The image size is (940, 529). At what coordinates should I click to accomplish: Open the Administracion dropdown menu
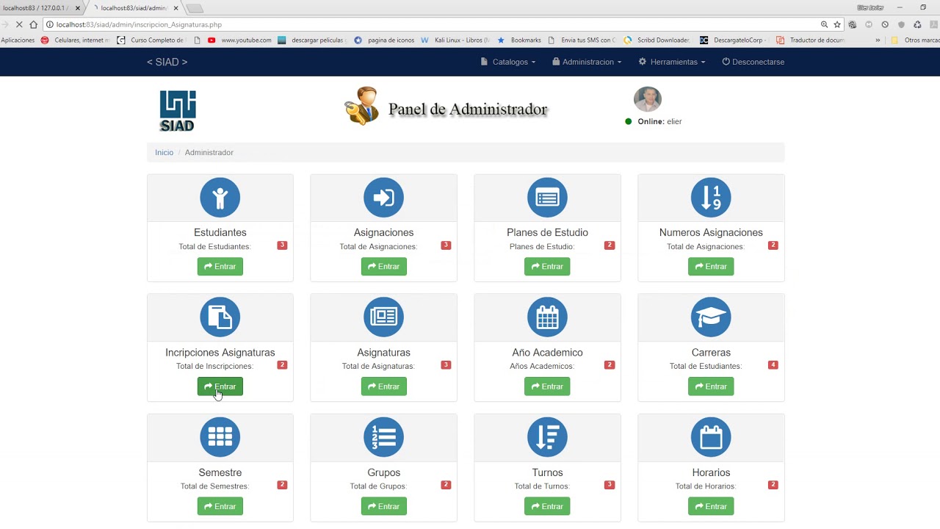(587, 62)
